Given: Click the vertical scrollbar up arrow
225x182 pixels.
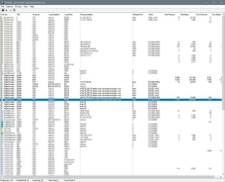Looking at the screenshot, I should tap(224, 14).
